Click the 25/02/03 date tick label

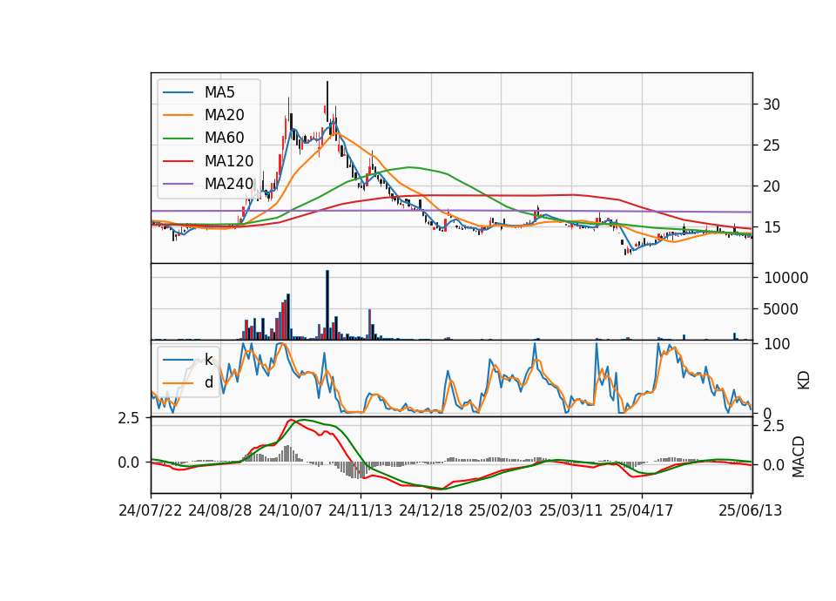tap(501, 510)
